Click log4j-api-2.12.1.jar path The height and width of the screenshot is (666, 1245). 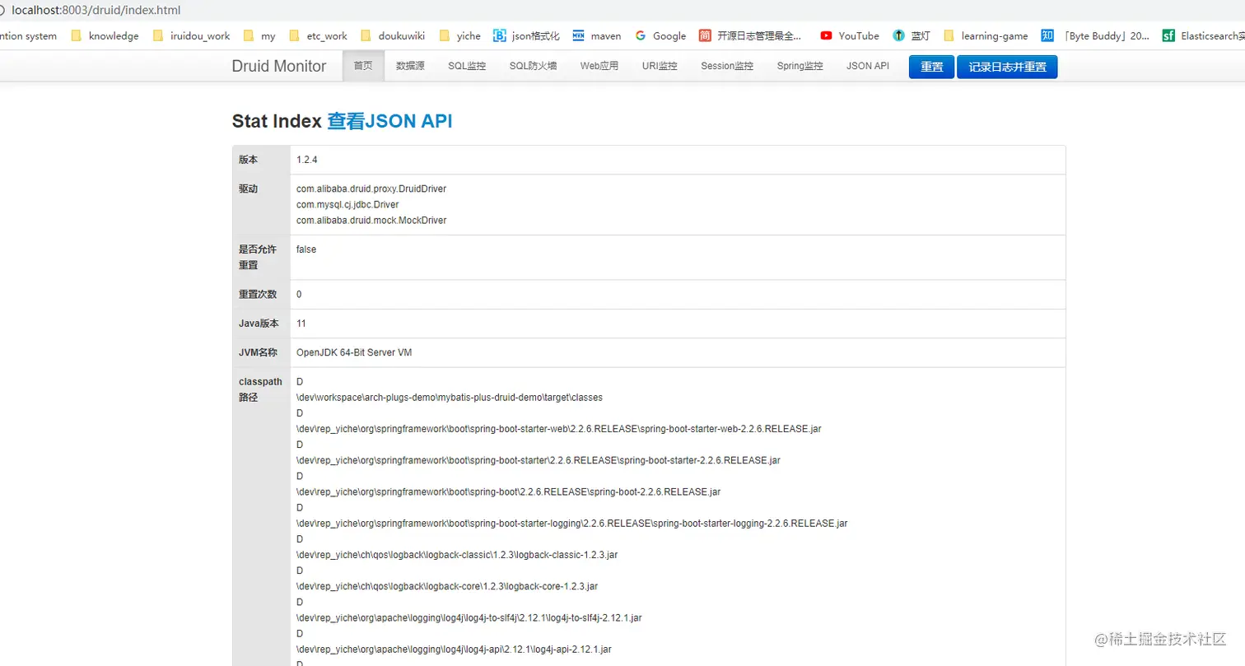coord(455,649)
